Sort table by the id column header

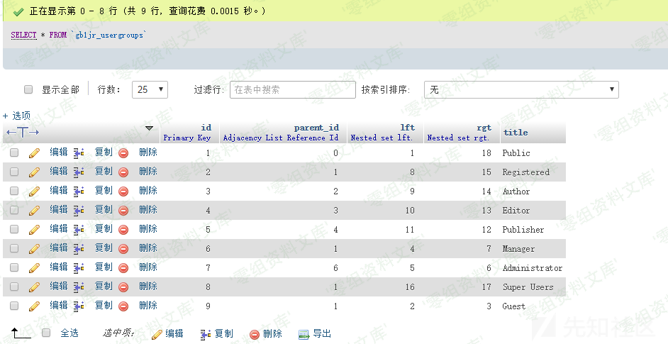(x=206, y=128)
